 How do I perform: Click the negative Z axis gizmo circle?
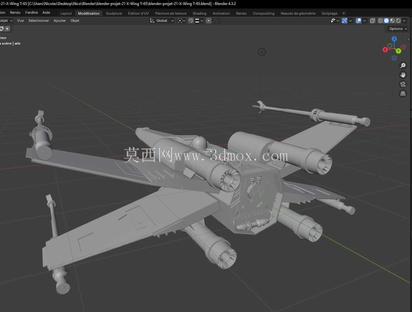pyautogui.click(x=394, y=58)
